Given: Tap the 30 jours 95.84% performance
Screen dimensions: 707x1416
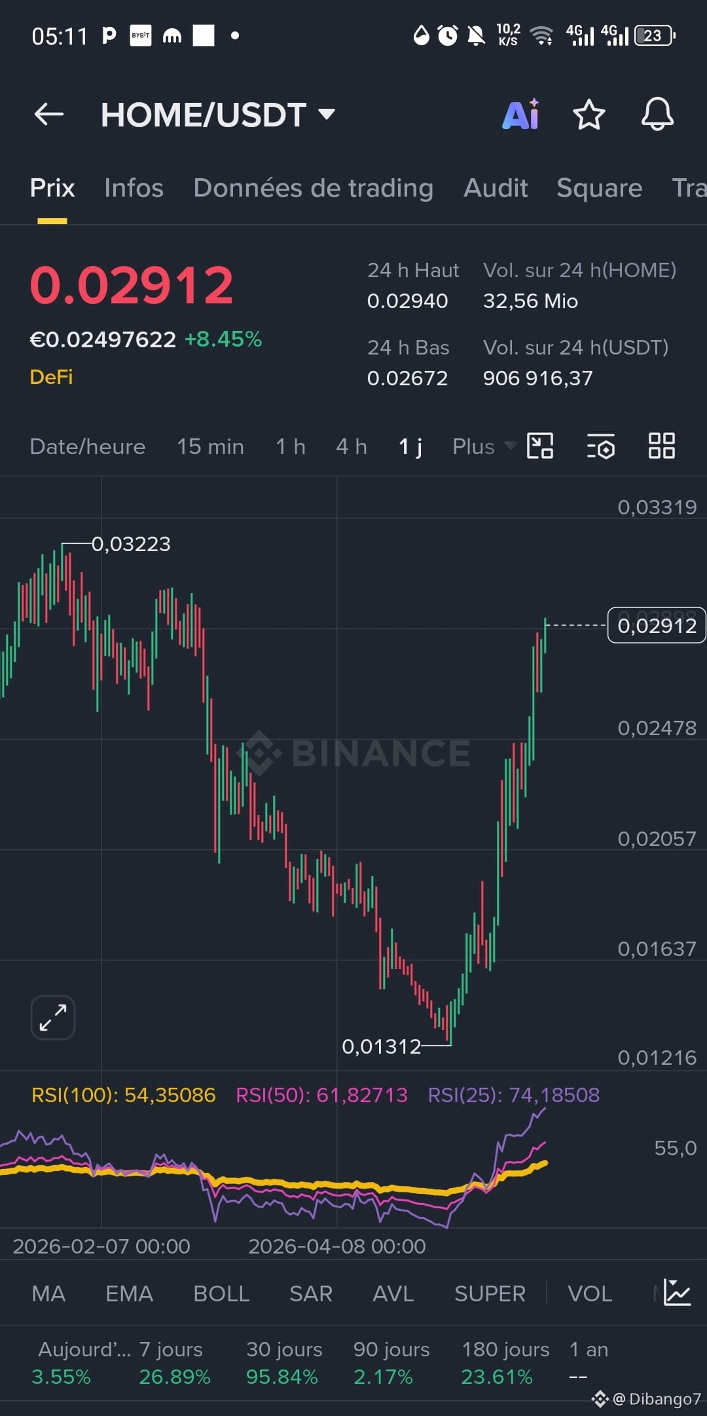Looking at the screenshot, I should tap(283, 1363).
